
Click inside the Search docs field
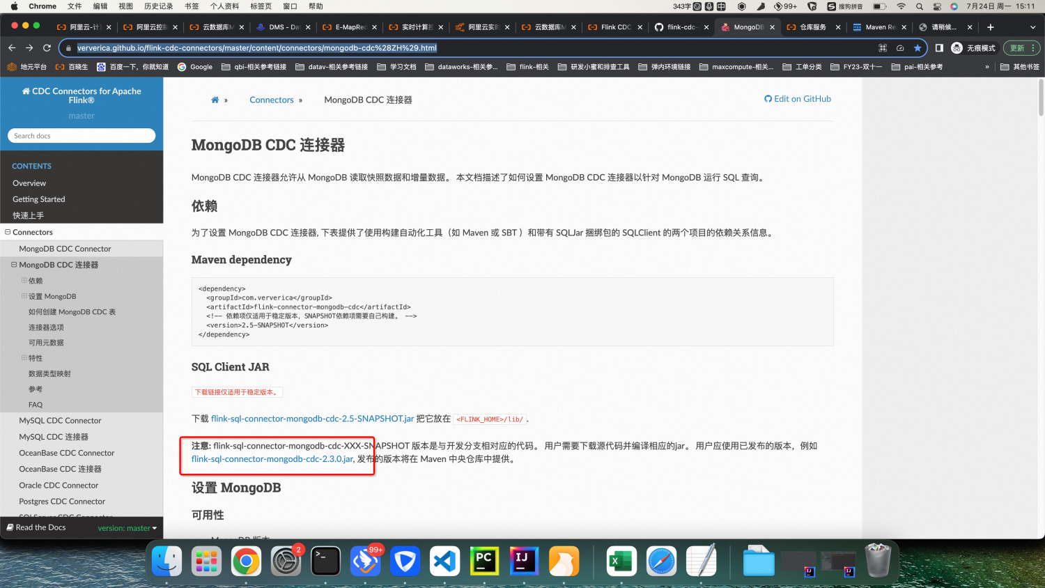(82, 135)
